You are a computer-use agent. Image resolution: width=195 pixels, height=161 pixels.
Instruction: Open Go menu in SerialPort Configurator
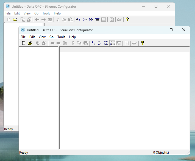[51, 37]
